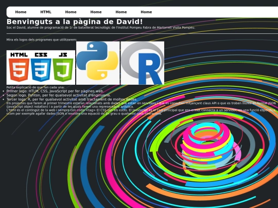Click the list item starting 'Tercer logo: R'

[72, 99]
